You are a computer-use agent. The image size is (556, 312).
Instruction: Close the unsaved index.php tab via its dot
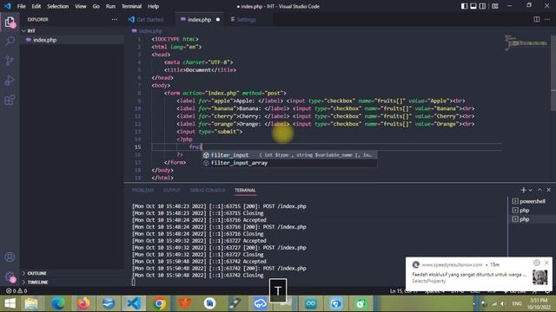(x=218, y=19)
